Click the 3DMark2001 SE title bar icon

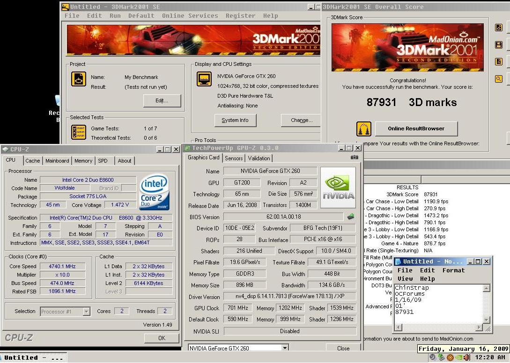point(66,7)
